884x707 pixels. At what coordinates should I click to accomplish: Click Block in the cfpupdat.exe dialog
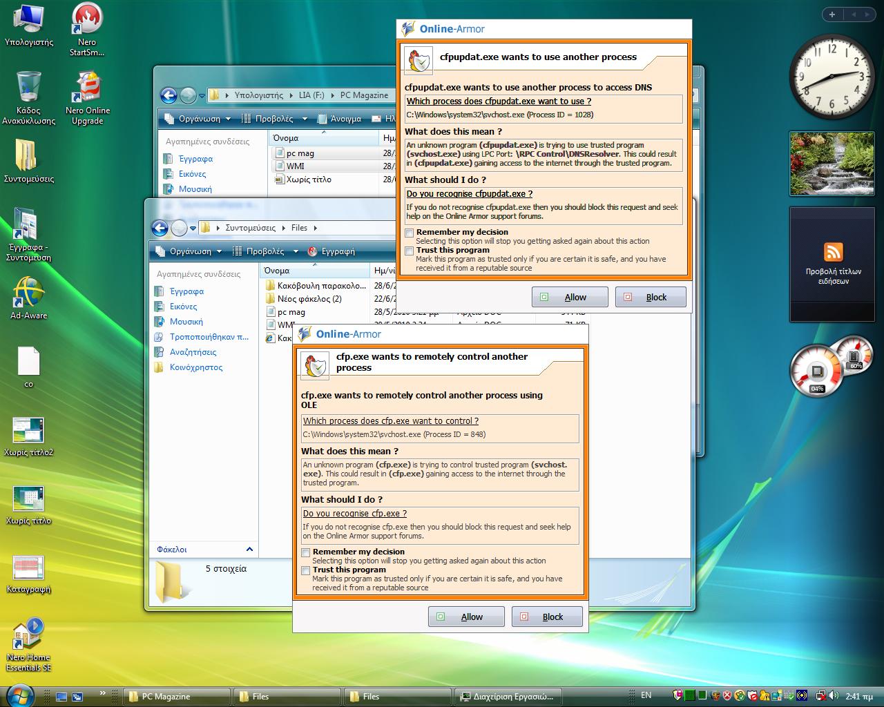tap(651, 297)
